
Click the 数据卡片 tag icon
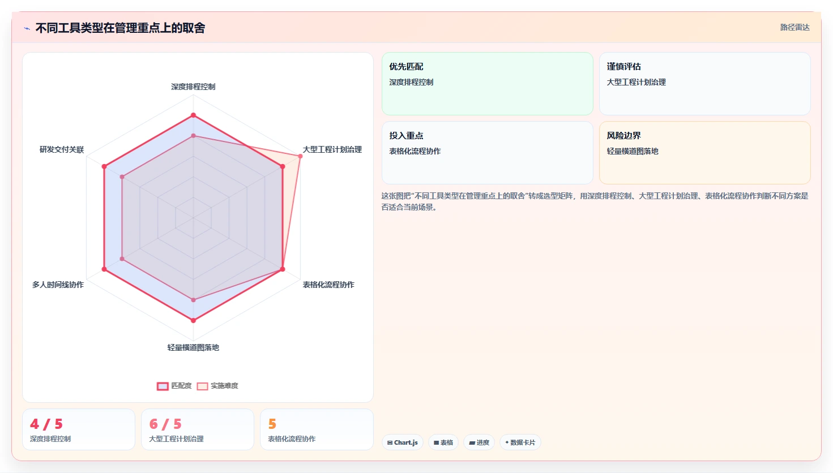point(507,442)
